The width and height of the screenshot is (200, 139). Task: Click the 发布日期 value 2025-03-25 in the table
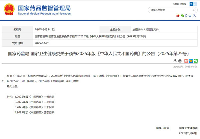coord(42,43)
